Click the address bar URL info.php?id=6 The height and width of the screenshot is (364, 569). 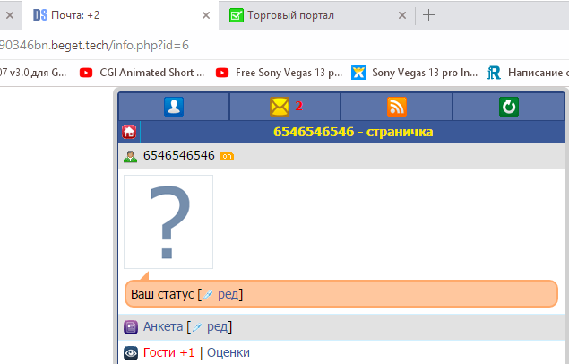pyautogui.click(x=94, y=46)
